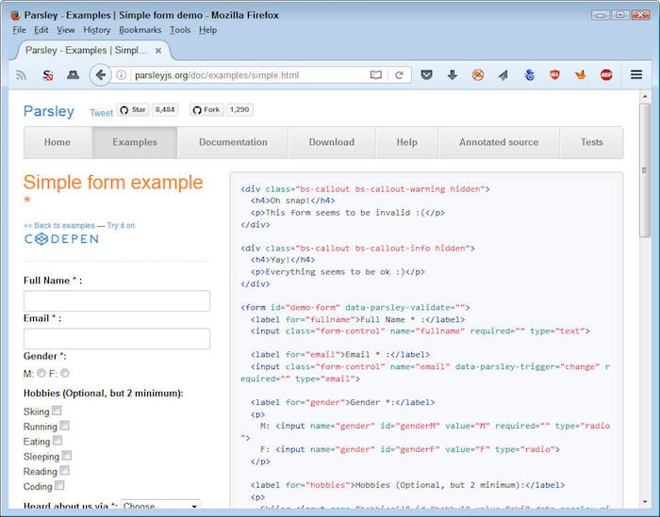Check the Running hobby checkbox
This screenshot has height=517, width=660.
64,426
